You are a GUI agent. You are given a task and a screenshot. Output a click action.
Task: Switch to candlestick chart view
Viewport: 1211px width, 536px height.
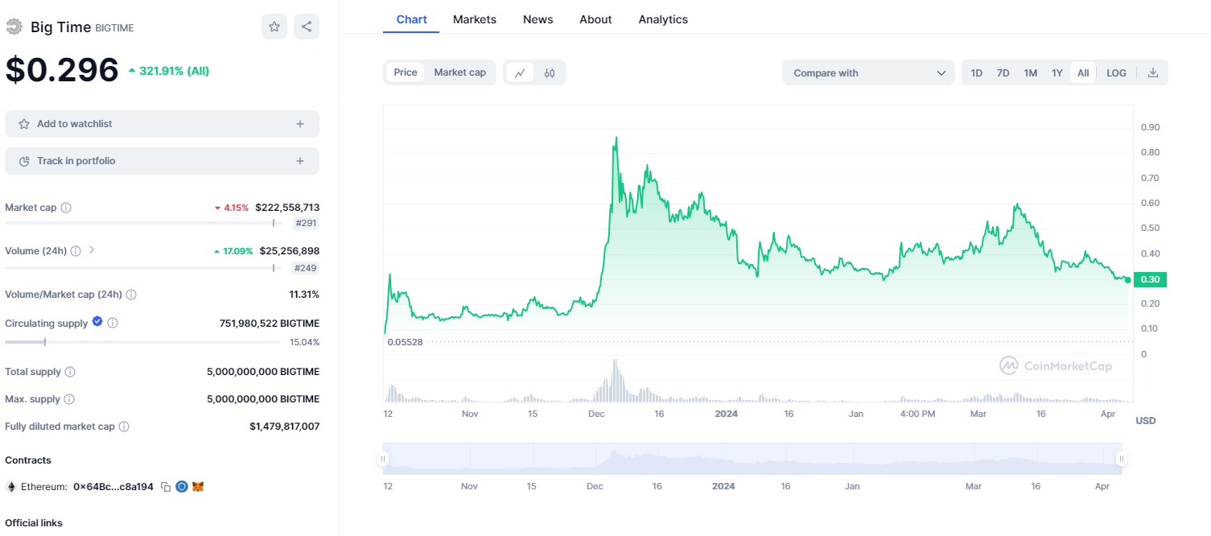click(x=550, y=72)
